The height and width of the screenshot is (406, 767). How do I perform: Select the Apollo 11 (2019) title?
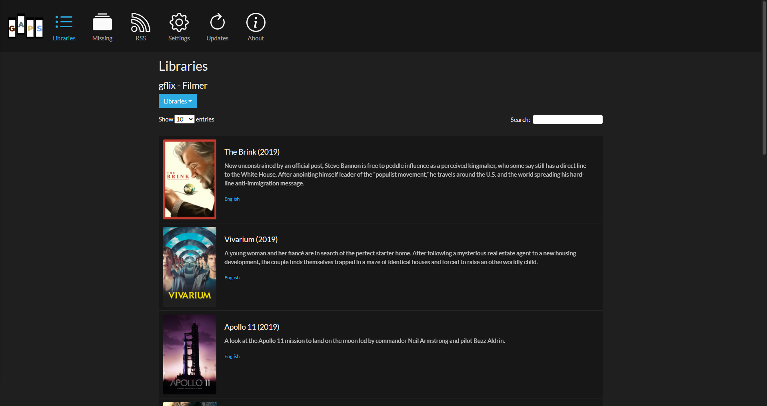(252, 327)
